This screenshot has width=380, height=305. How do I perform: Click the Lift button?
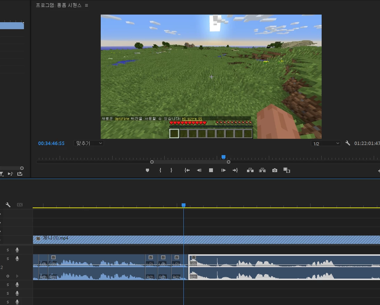250,170
